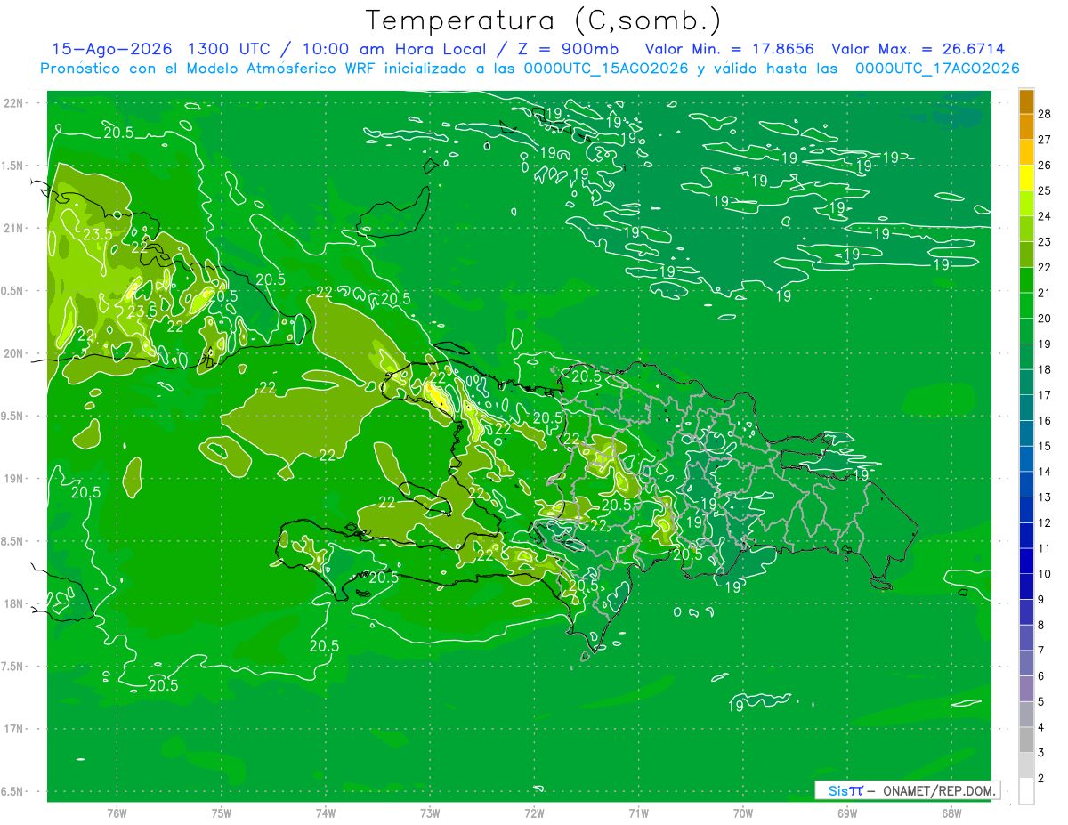Click the "70W" longitude axis label
Image resolution: width=1068 pixels, height=825 pixels.
(743, 814)
